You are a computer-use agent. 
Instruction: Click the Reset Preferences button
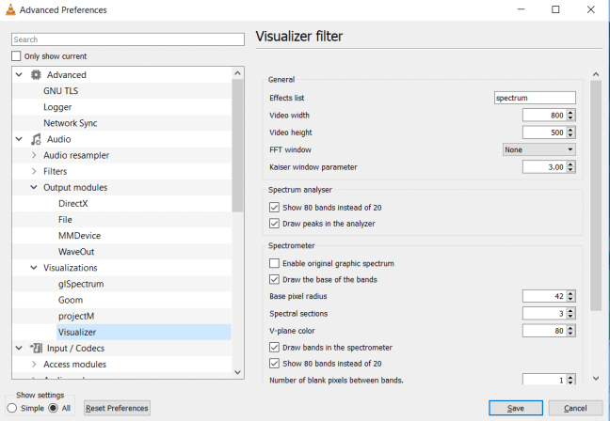117,408
